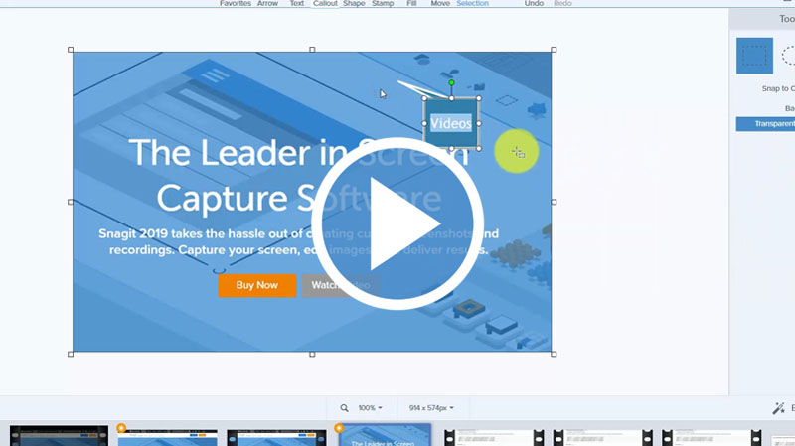Image resolution: width=795 pixels, height=446 pixels.
Task: Switch to the Move tool
Action: [x=440, y=4]
